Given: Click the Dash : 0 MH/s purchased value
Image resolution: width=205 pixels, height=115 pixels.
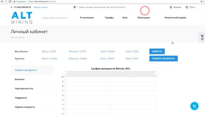Looking at the screenshot, I should [107, 58].
